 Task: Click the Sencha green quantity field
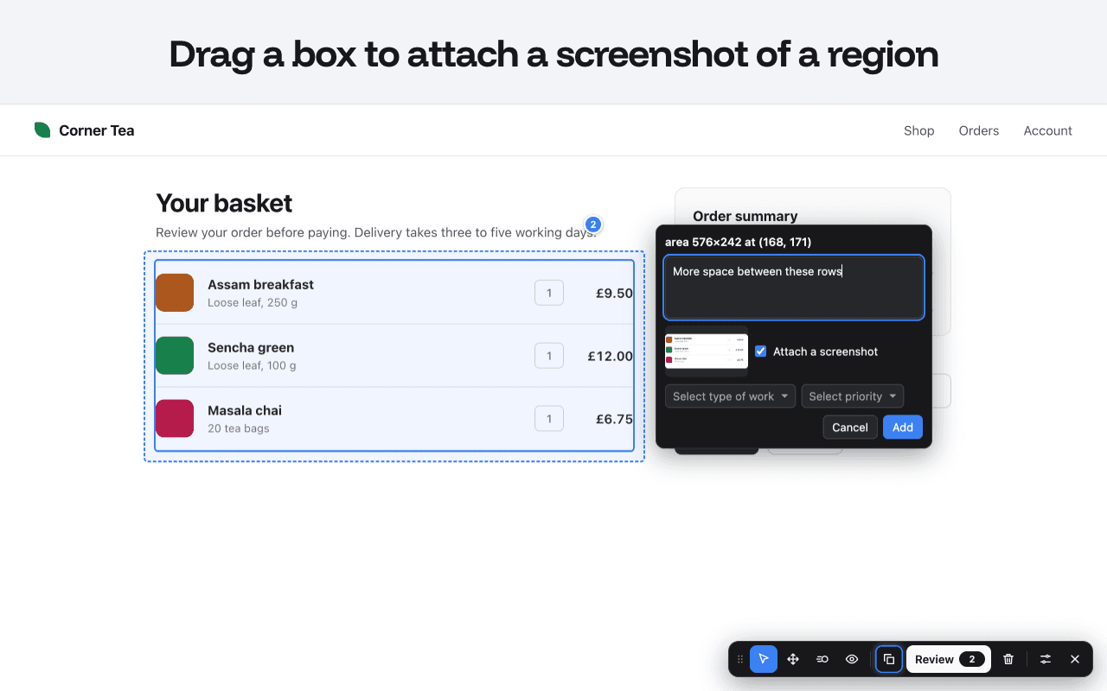coord(549,356)
